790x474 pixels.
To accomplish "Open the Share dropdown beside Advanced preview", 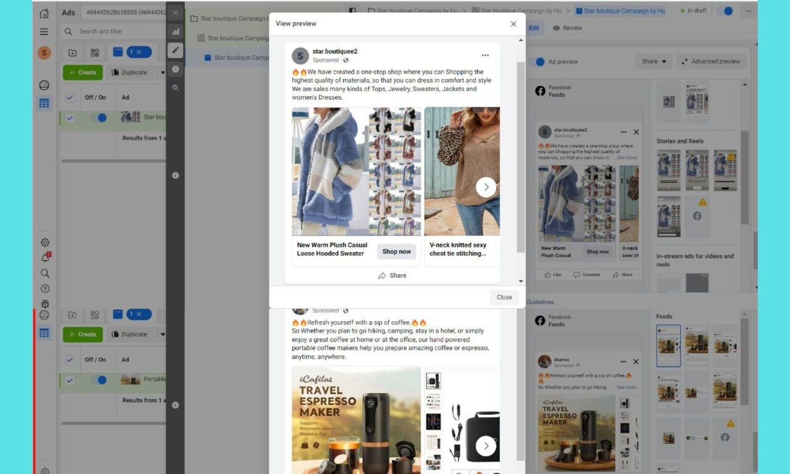I will [x=654, y=62].
